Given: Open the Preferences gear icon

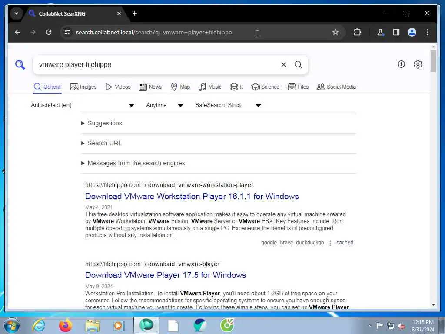Looking at the screenshot, I should pos(418,64).
